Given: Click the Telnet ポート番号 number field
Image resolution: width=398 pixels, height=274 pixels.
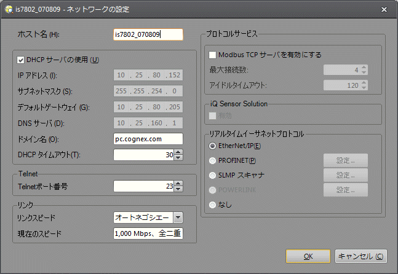Looking at the screenshot, I should click(x=144, y=186).
